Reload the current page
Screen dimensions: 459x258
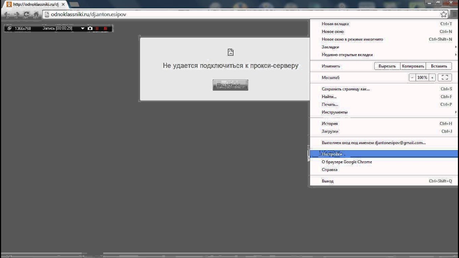click(26, 15)
